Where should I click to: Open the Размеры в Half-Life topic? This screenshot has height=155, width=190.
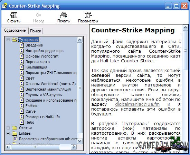tap(42, 117)
